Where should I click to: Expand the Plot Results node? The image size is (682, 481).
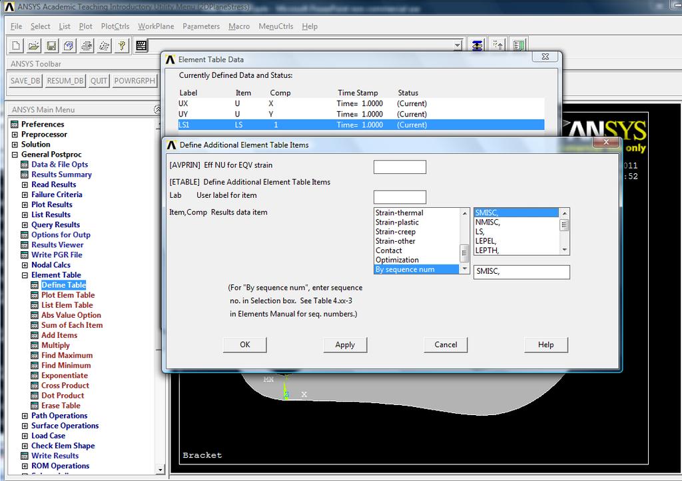pyautogui.click(x=25, y=205)
